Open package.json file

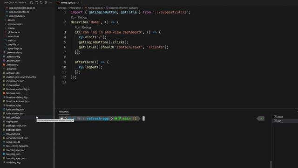click(x=14, y=130)
